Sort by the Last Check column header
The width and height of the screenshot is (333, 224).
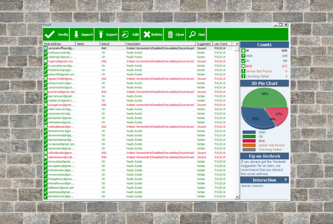pos(222,44)
